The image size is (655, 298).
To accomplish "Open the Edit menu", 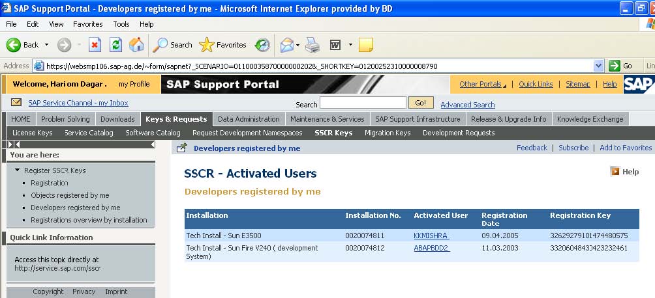I will 33,24.
